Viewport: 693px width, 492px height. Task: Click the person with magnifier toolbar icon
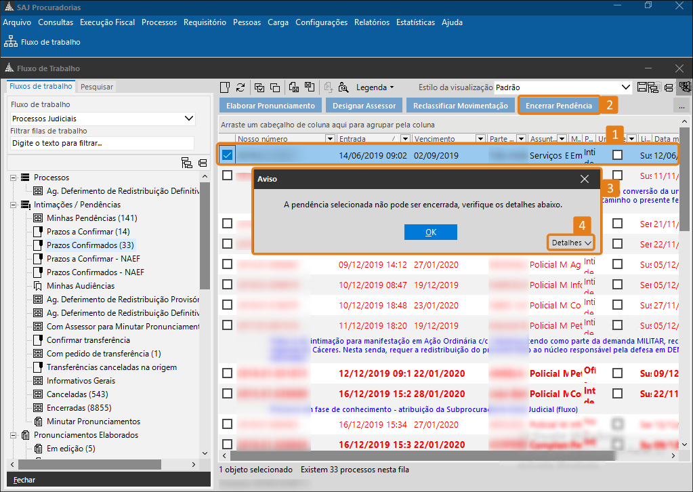(x=343, y=87)
